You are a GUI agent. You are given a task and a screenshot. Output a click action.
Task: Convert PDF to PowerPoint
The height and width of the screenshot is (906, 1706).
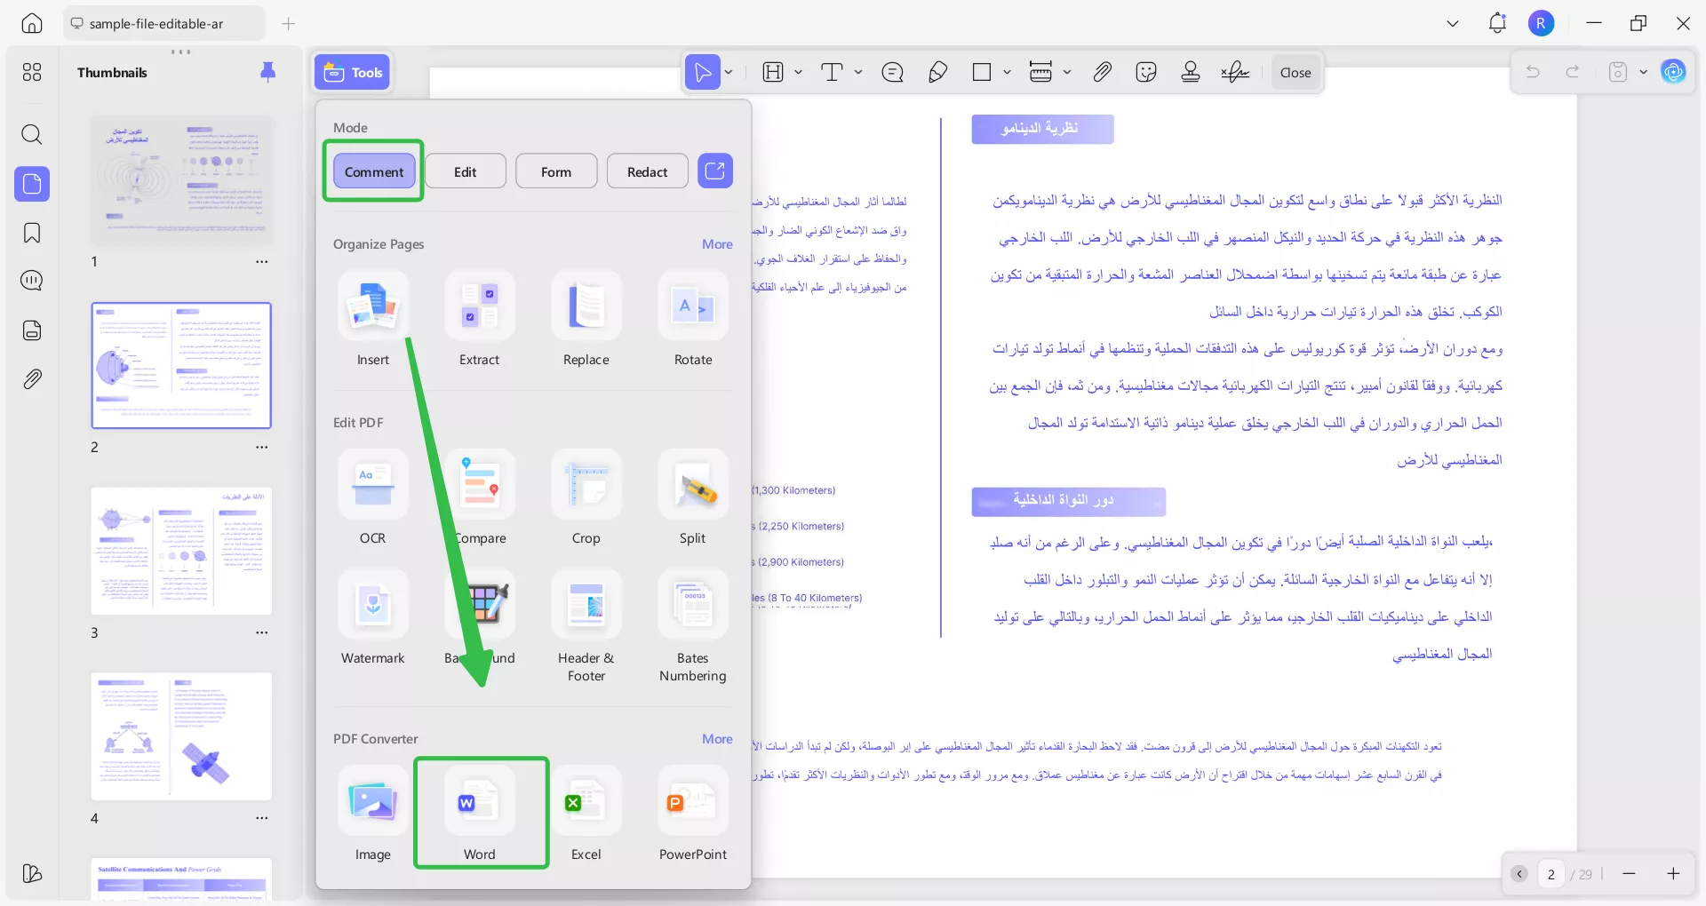(693, 815)
